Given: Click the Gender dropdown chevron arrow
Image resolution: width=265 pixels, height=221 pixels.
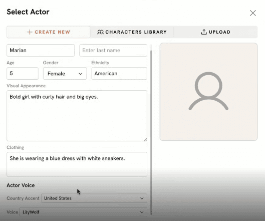Looking at the screenshot, I should [x=81, y=74].
